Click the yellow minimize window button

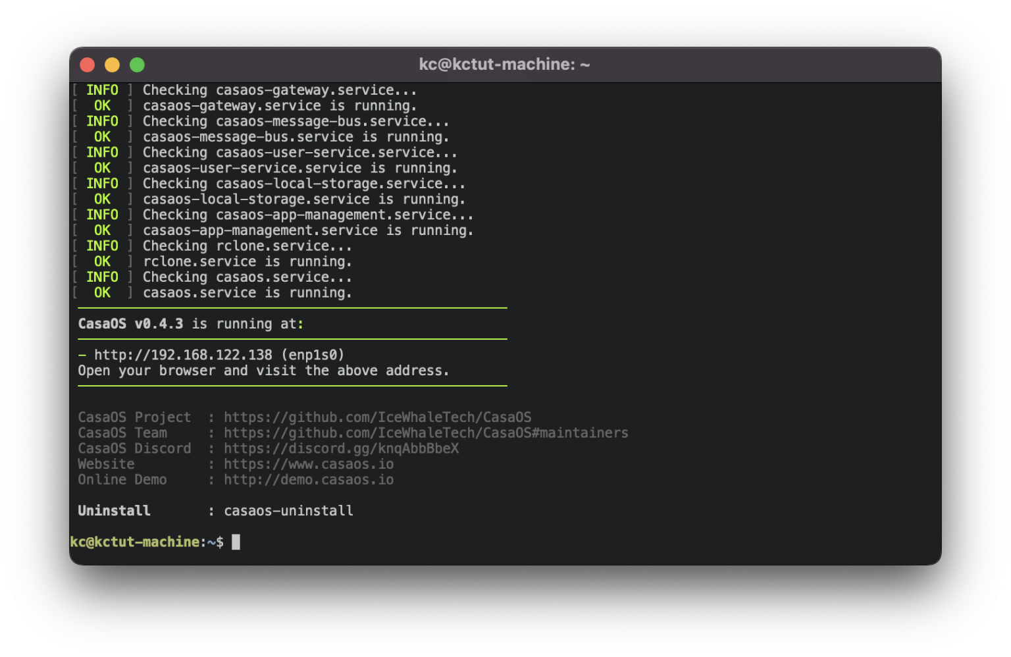tap(113, 65)
